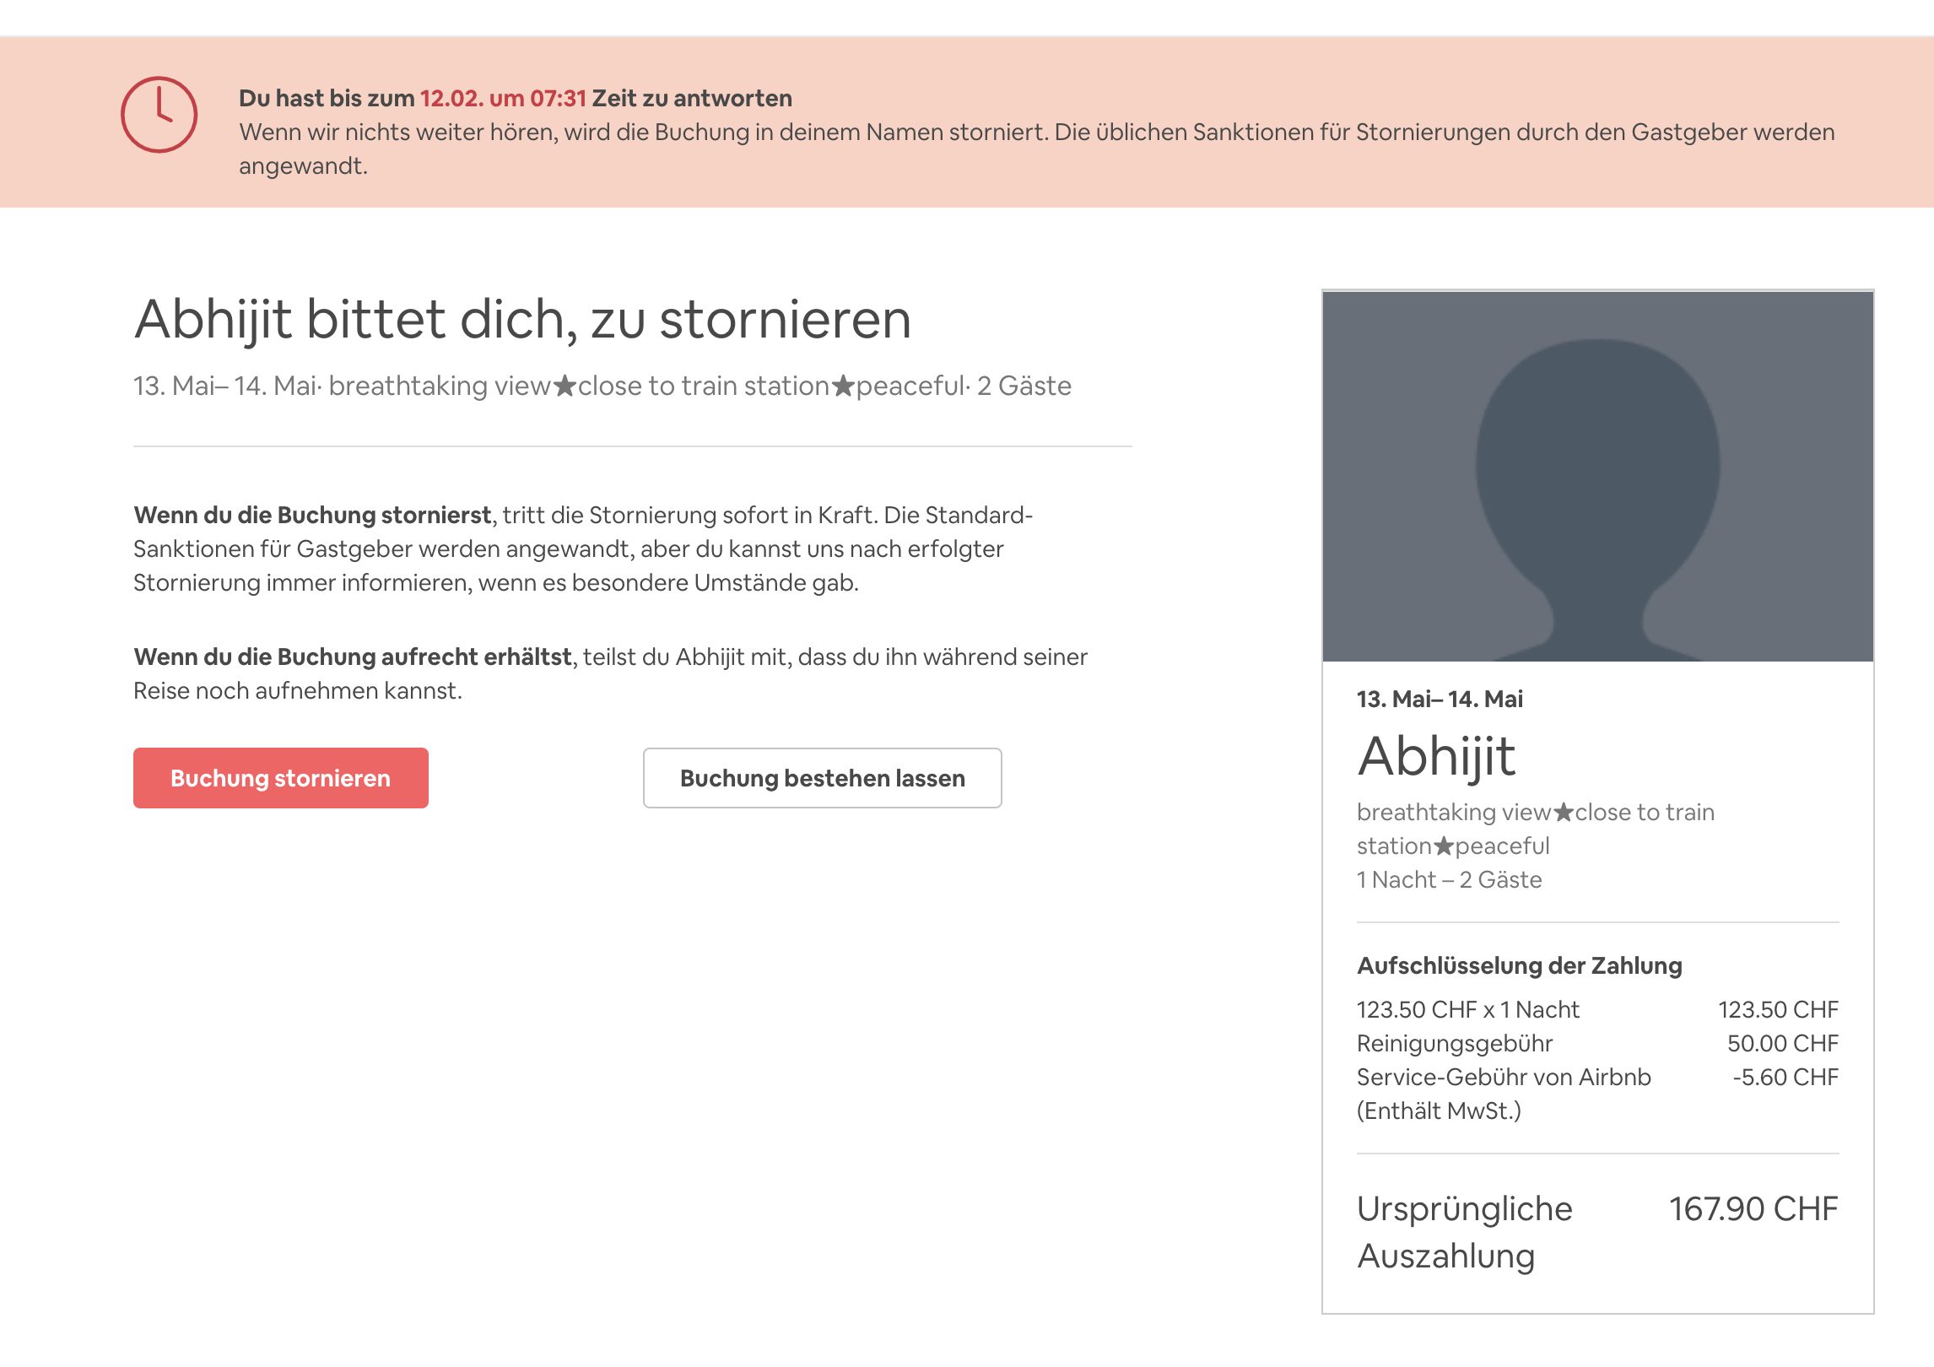Click the '1 Nacht – 2 Gäste' text

[x=1449, y=880]
